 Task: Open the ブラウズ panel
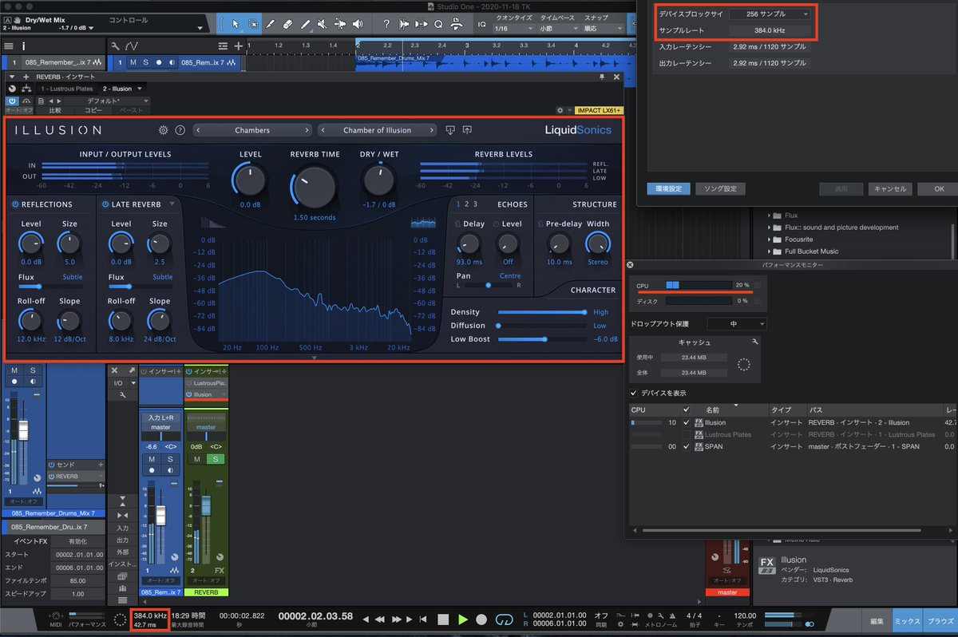pos(940,620)
